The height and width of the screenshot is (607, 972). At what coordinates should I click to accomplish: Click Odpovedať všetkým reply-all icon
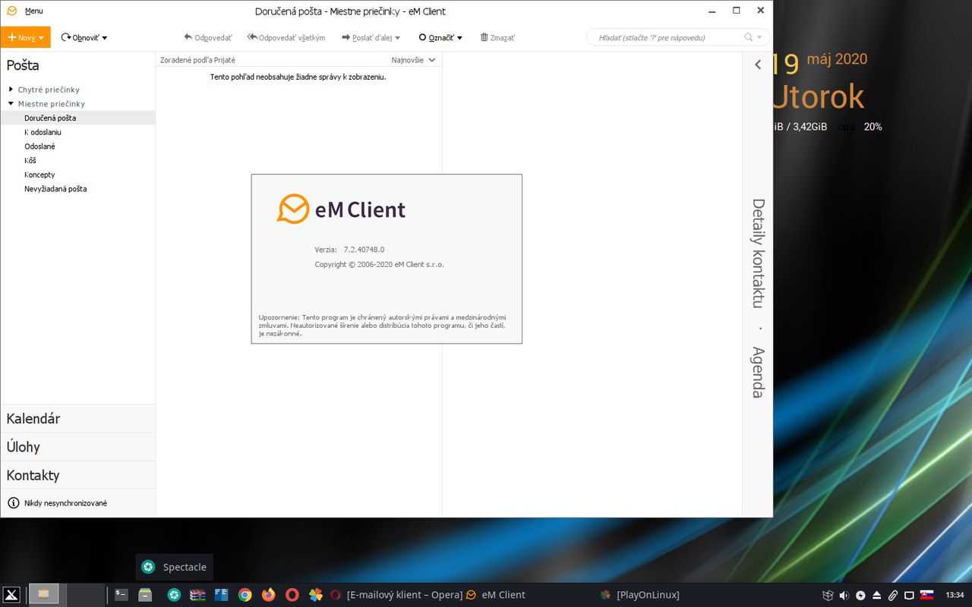252,37
